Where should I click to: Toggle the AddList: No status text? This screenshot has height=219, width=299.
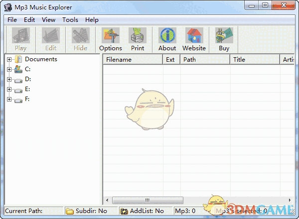coord(147,211)
